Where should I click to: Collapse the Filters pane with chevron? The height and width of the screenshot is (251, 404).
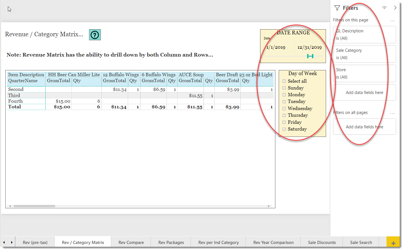395,8
